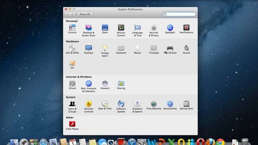Open Time Machine preferences

click(x=154, y=105)
